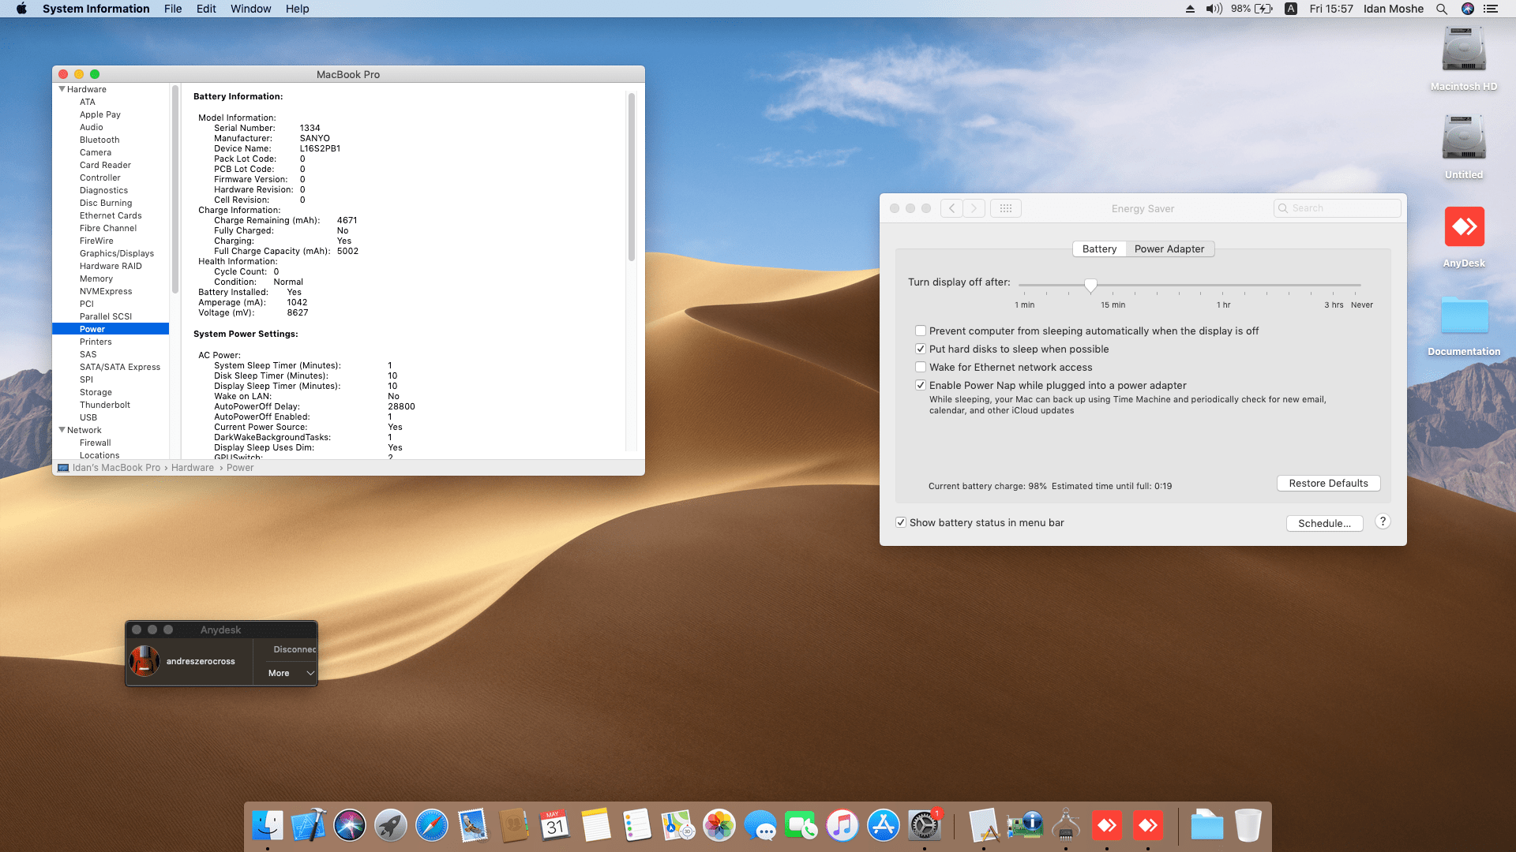1516x852 pixels.
Task: Click battery status icon in menu bar
Action: click(1264, 9)
